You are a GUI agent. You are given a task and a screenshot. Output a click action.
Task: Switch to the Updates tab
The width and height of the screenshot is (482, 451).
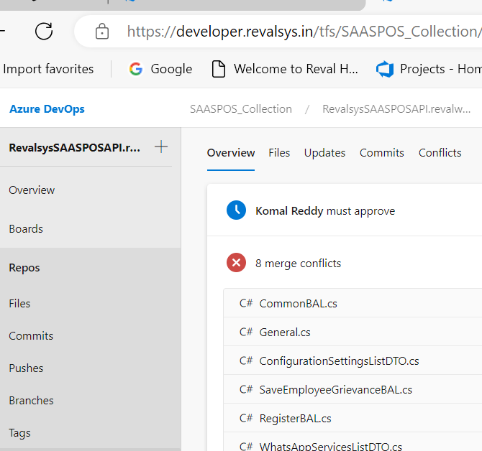tap(324, 152)
